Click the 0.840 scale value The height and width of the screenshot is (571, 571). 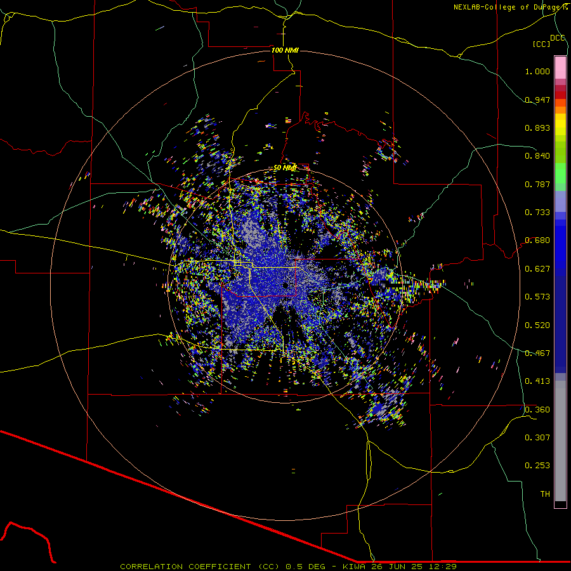coord(537,156)
